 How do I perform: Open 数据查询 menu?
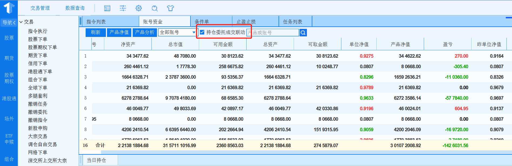tap(75, 8)
